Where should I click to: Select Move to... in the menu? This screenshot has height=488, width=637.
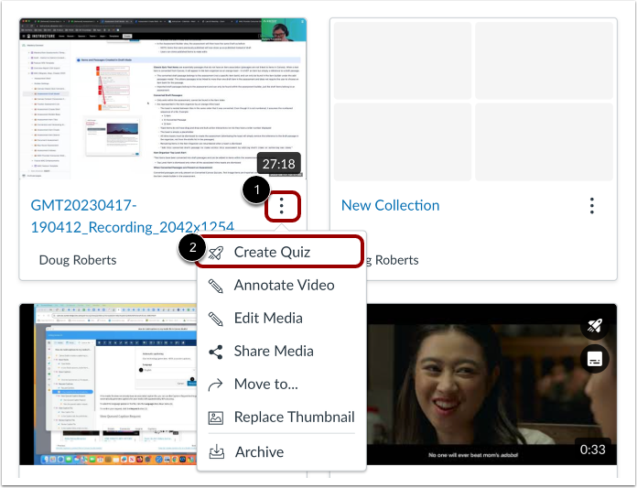282,384
